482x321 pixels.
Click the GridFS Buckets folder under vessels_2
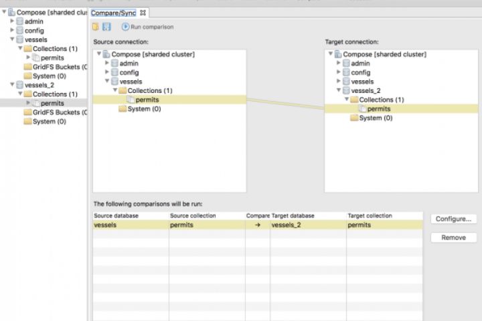click(27, 112)
